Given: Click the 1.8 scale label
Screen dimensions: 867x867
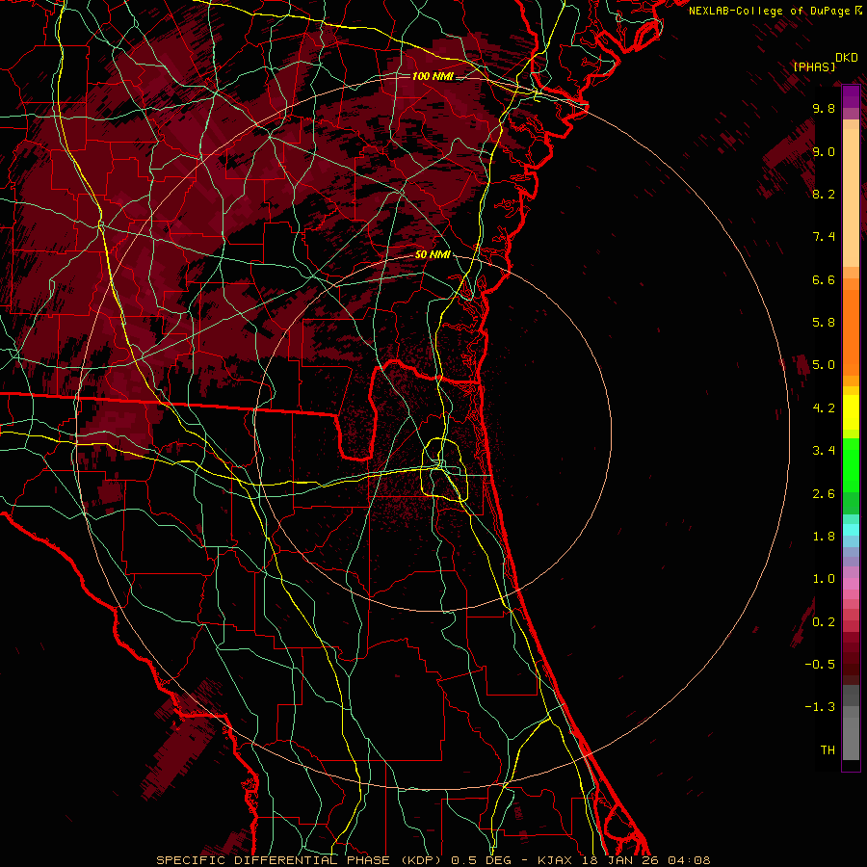Looking at the screenshot, I should (824, 537).
